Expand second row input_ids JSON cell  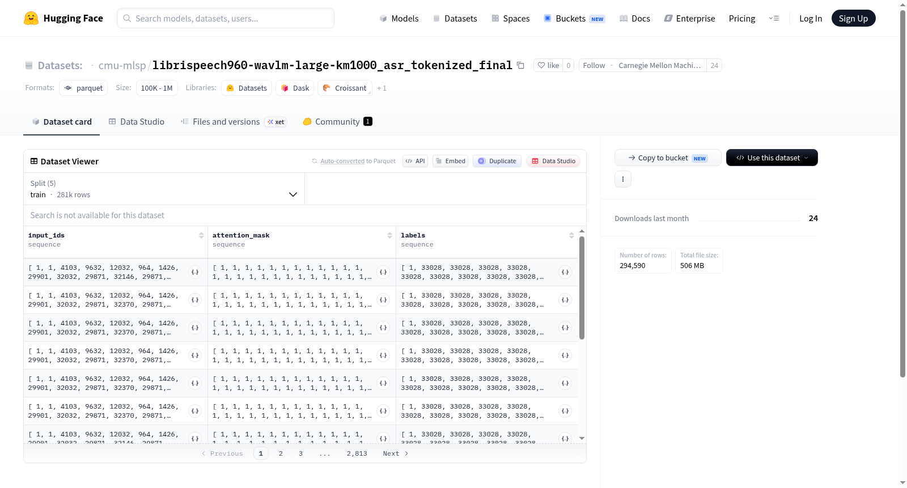point(195,300)
